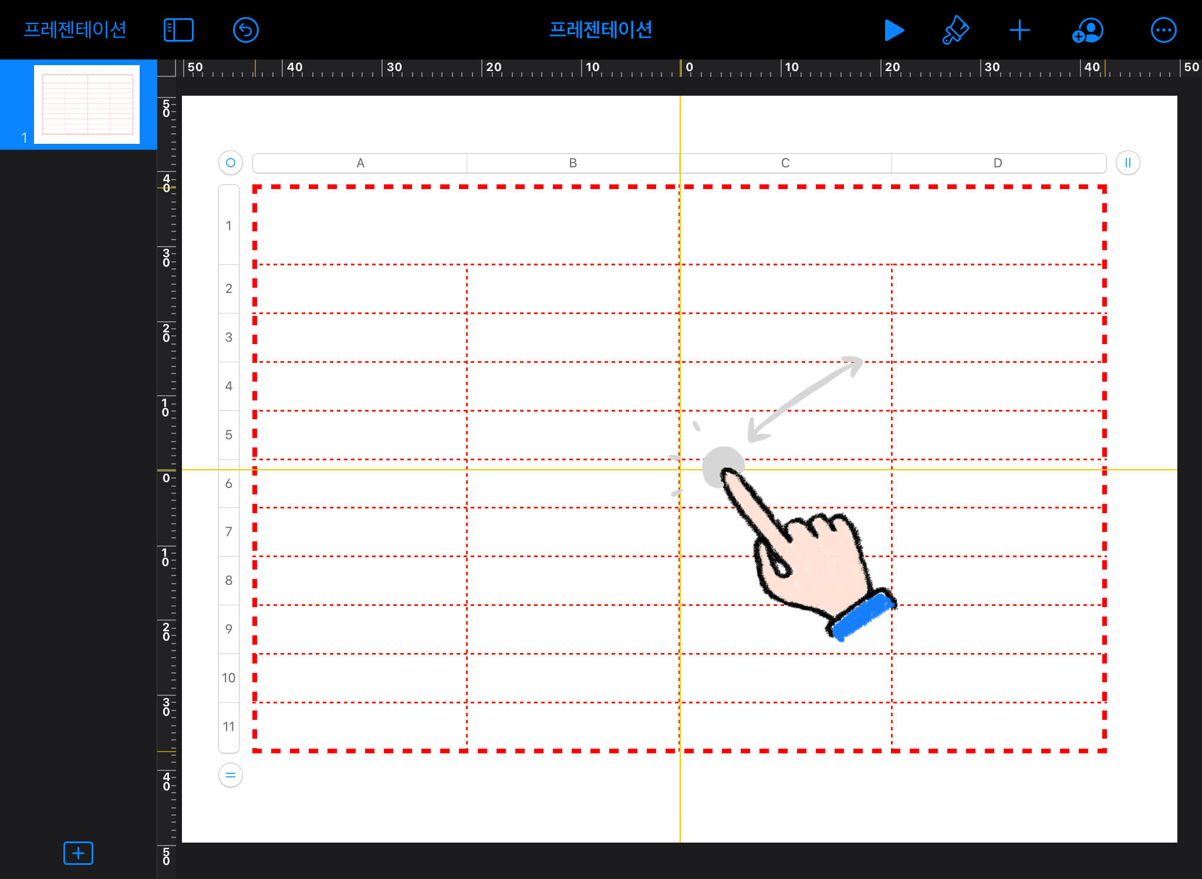This screenshot has width=1202, height=879.
Task: Select column C header tab
Action: [x=785, y=163]
